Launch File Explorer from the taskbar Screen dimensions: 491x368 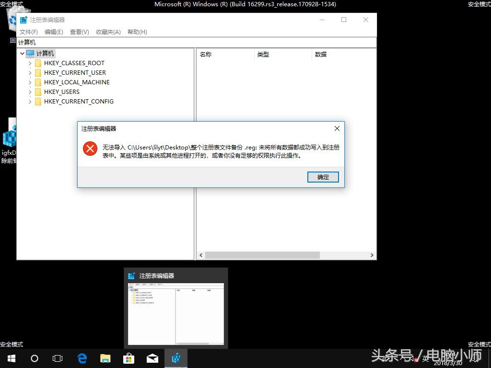(x=105, y=358)
